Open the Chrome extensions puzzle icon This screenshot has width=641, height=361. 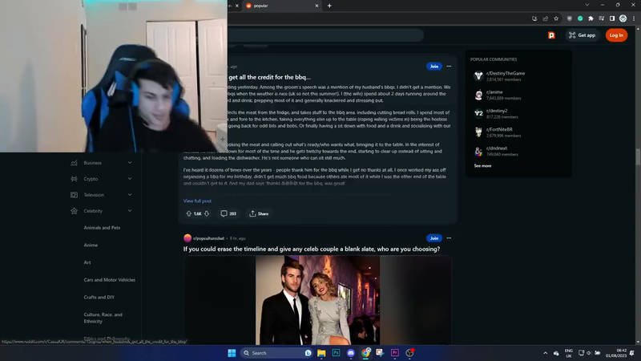pos(591,18)
